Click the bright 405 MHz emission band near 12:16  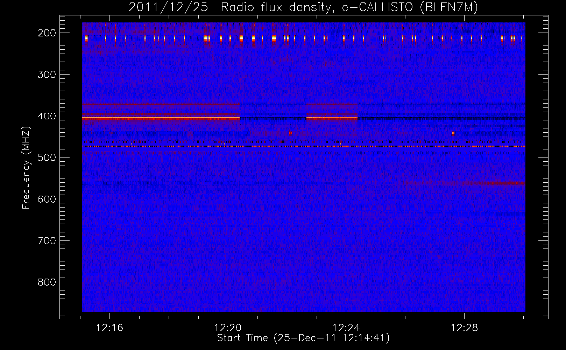point(161,119)
